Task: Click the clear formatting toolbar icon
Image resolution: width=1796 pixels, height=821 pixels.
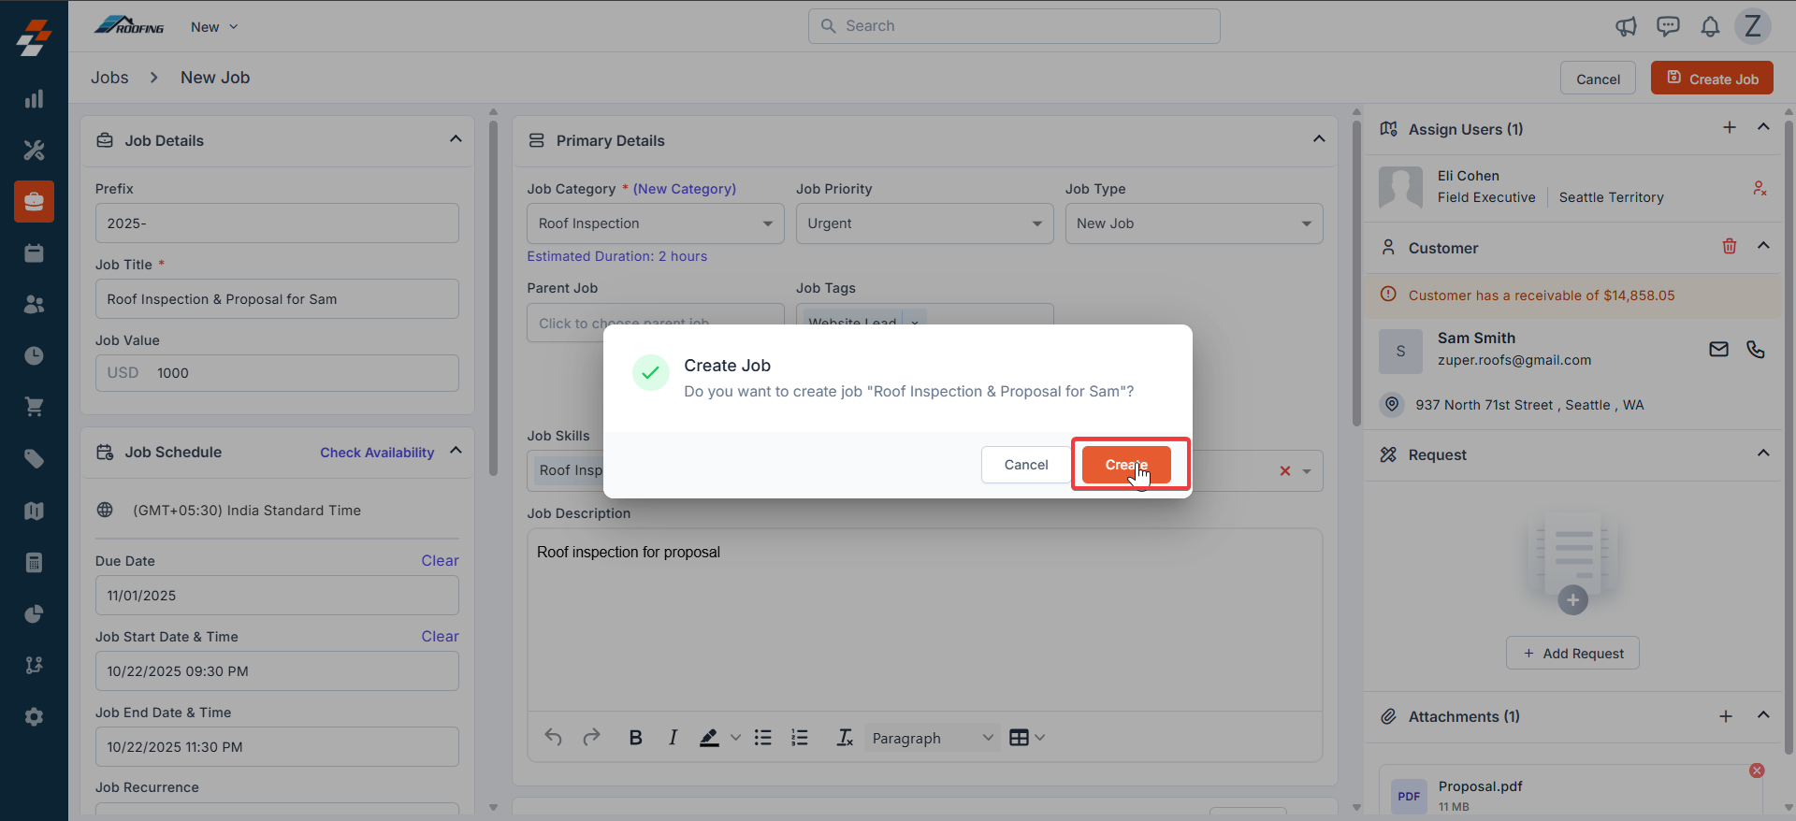Action: pyautogui.click(x=845, y=738)
